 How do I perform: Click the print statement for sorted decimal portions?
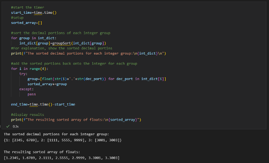[x=89, y=53]
